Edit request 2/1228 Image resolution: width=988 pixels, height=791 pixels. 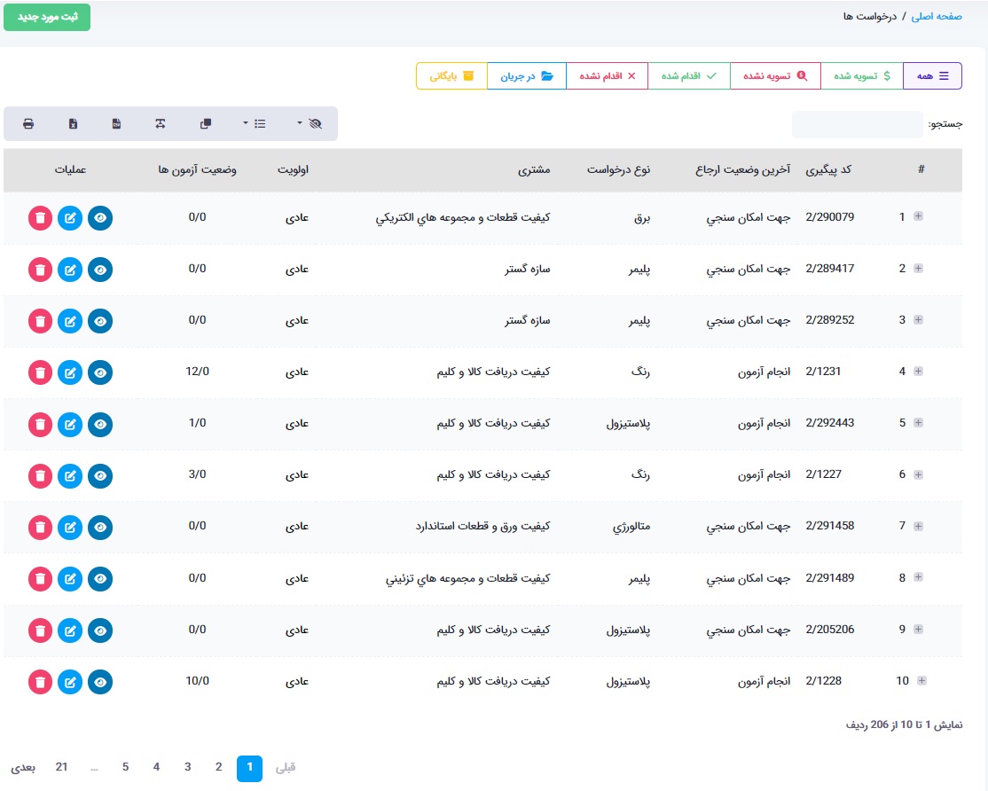(70, 682)
